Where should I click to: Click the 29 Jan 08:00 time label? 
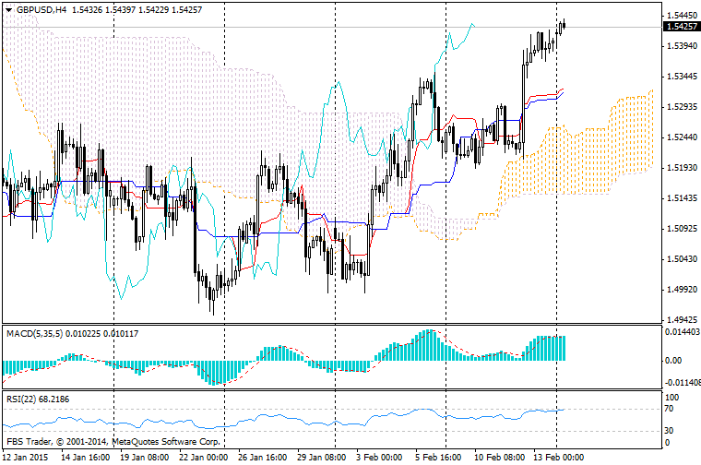click(x=321, y=458)
